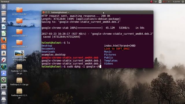The image size is (185, 104).
Task: Open Software Updater in the dock
Action: [4, 80]
